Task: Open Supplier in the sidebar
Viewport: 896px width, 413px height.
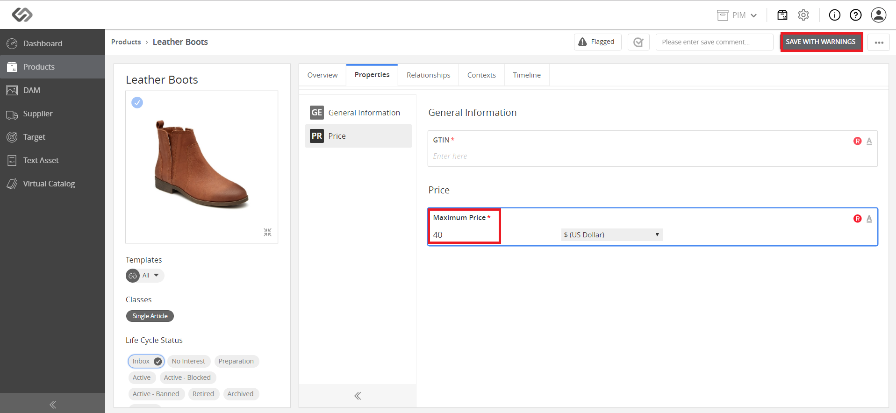Action: [x=52, y=114]
